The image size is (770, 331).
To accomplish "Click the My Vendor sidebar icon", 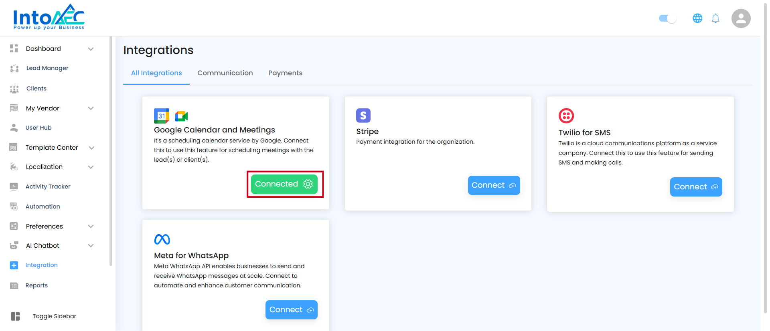I will (14, 108).
